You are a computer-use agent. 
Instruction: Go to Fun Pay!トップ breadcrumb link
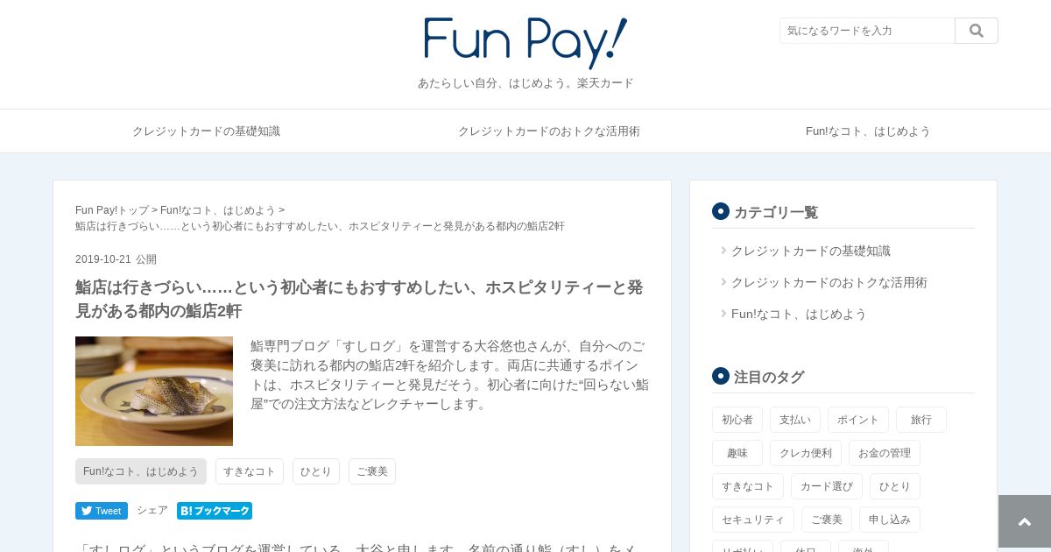pos(112,210)
